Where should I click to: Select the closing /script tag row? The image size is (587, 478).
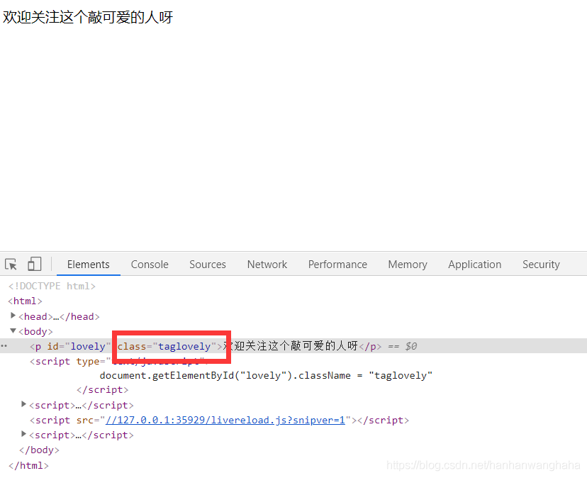click(103, 390)
